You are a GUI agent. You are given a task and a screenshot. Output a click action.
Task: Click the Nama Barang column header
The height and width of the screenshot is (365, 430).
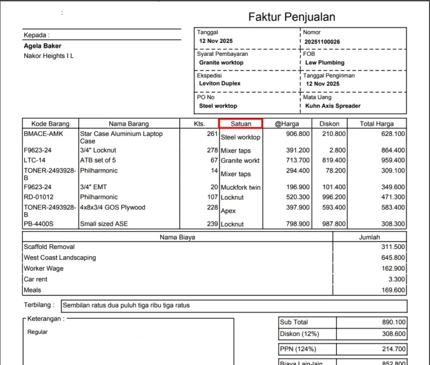pyautogui.click(x=129, y=124)
